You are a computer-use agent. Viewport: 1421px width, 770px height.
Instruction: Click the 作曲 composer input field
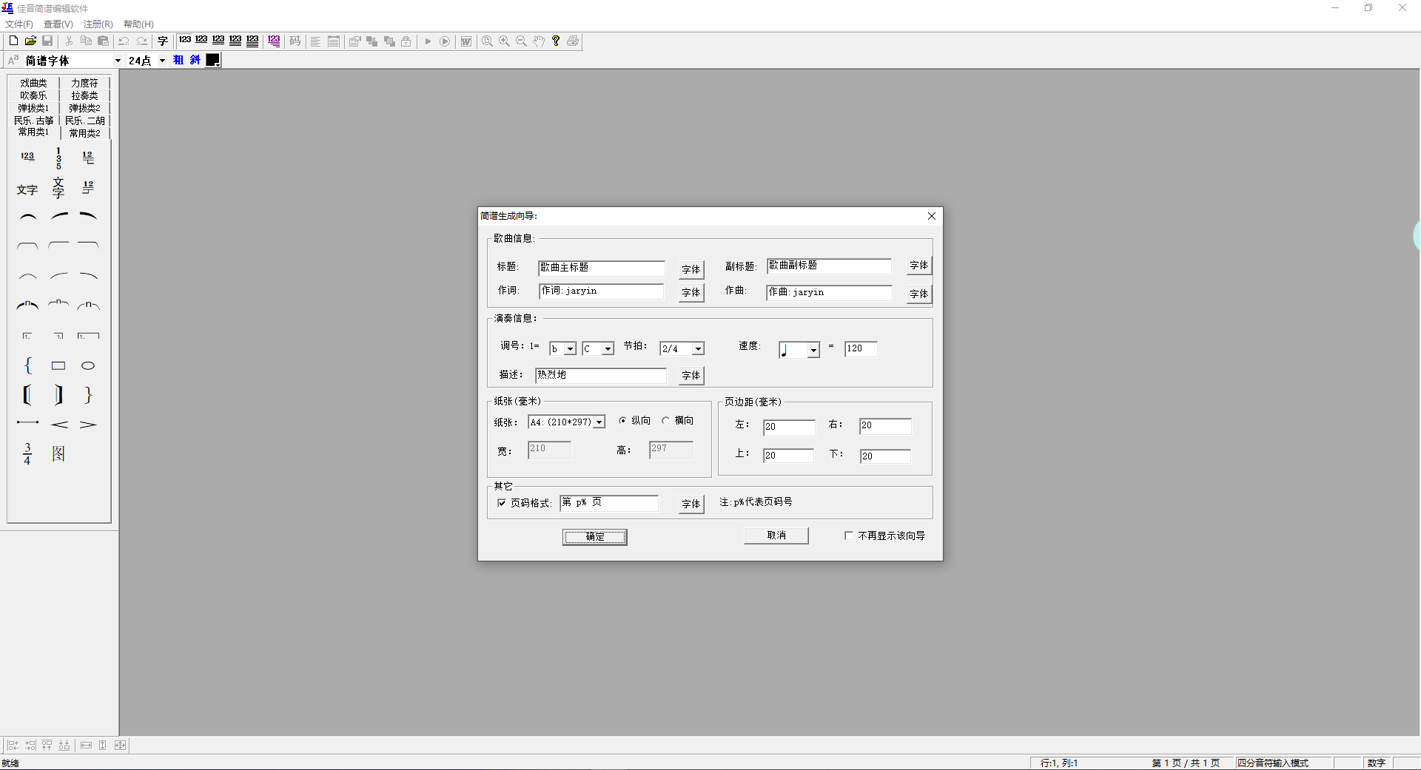click(x=829, y=292)
